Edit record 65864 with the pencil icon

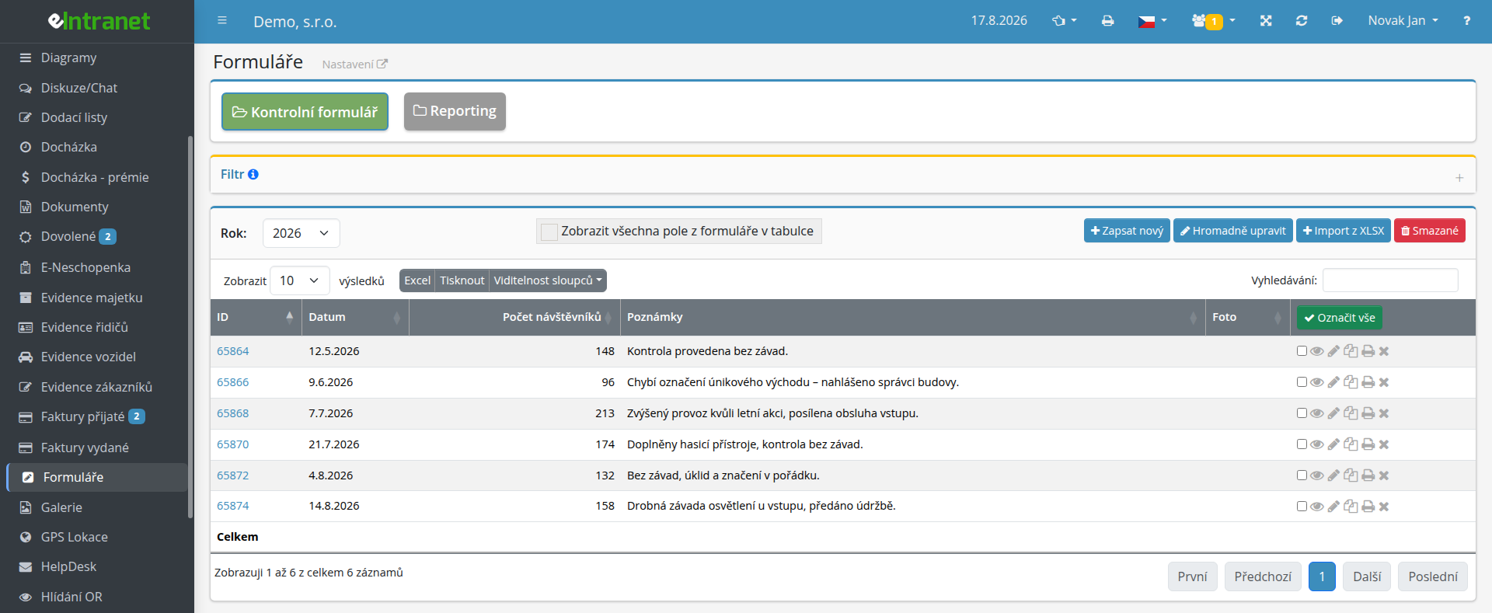point(1333,351)
